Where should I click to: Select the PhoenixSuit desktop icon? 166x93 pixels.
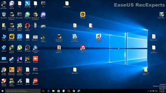27,15
